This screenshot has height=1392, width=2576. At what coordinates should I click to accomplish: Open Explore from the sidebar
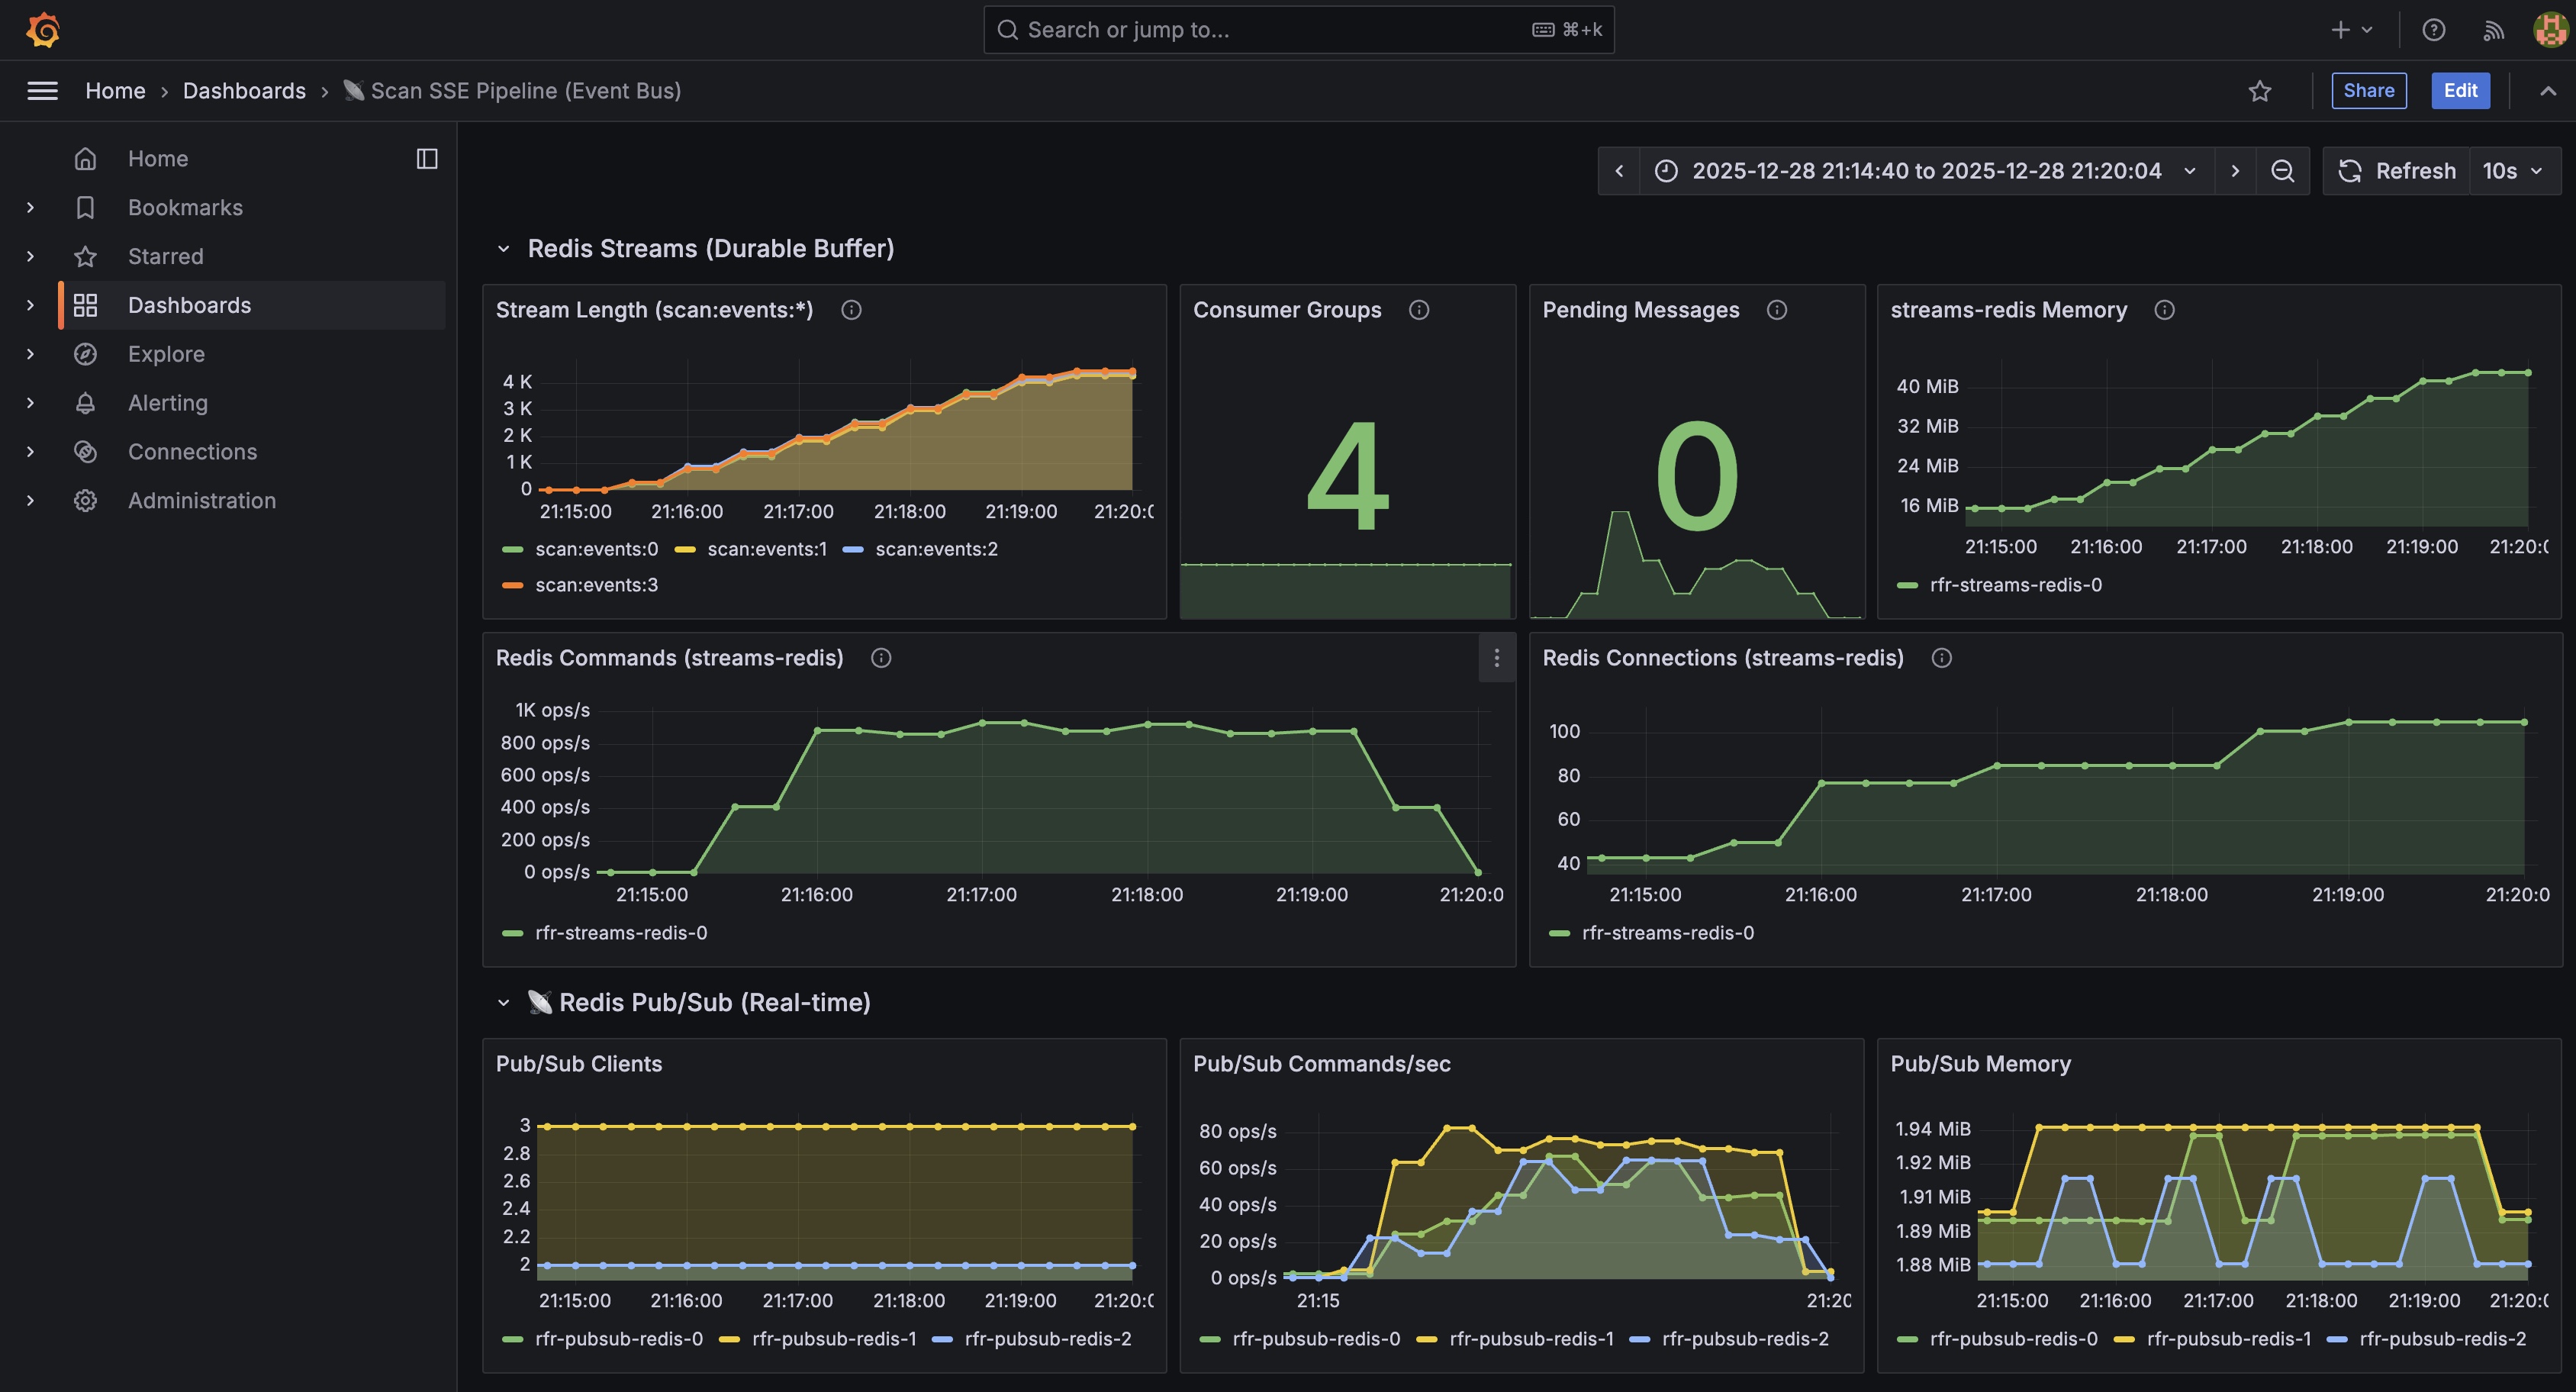166,354
